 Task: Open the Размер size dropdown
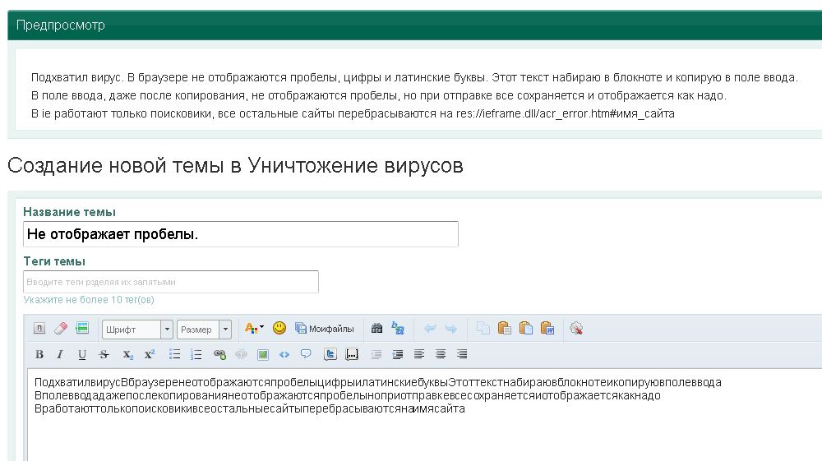(204, 330)
